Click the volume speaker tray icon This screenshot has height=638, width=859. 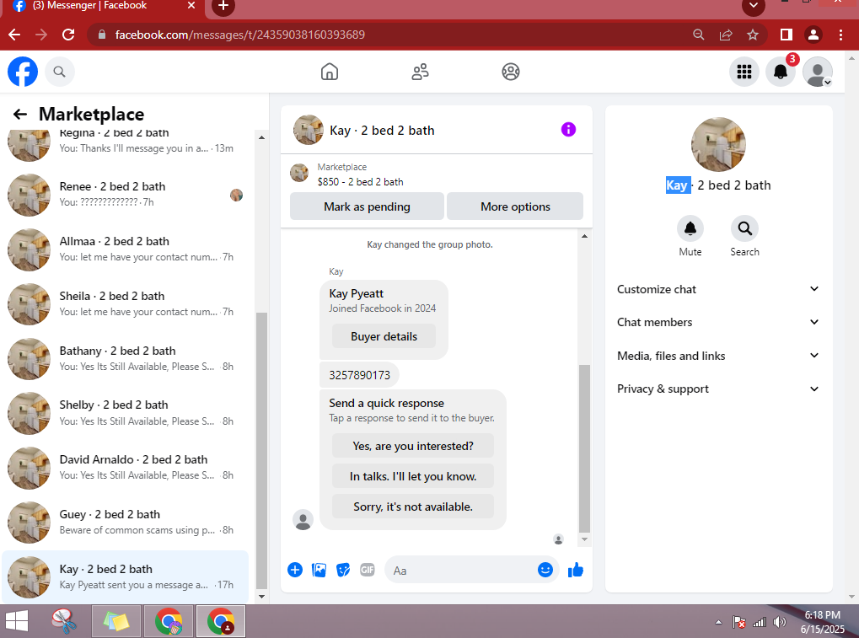[x=780, y=622]
